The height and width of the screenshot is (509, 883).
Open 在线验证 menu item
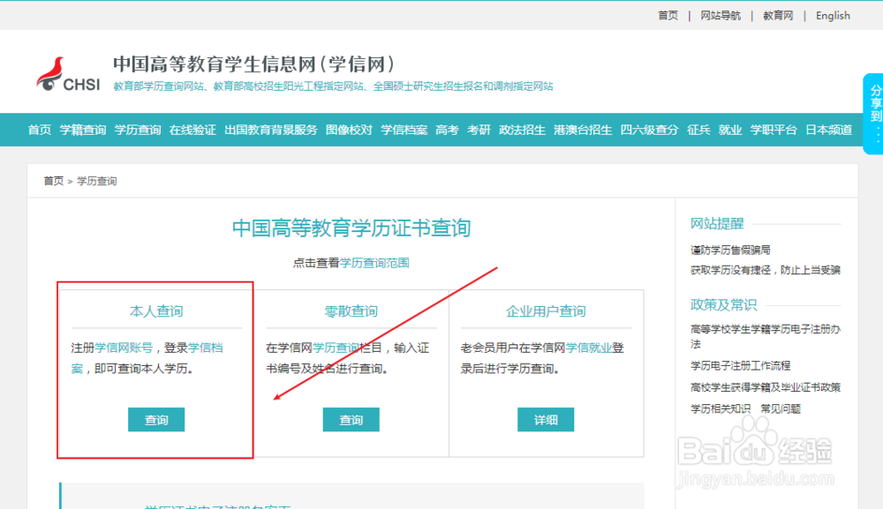(192, 130)
